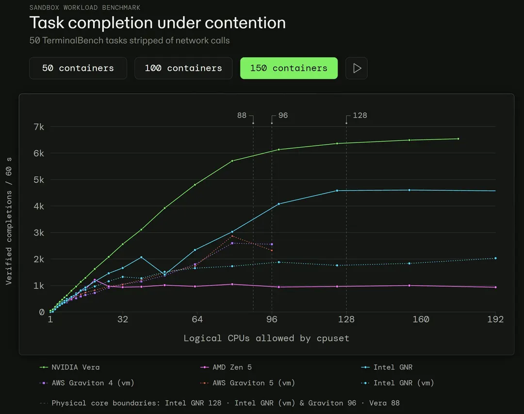Click the play animation triangle button
Viewport: 524px width, 414px height.
pyautogui.click(x=357, y=68)
